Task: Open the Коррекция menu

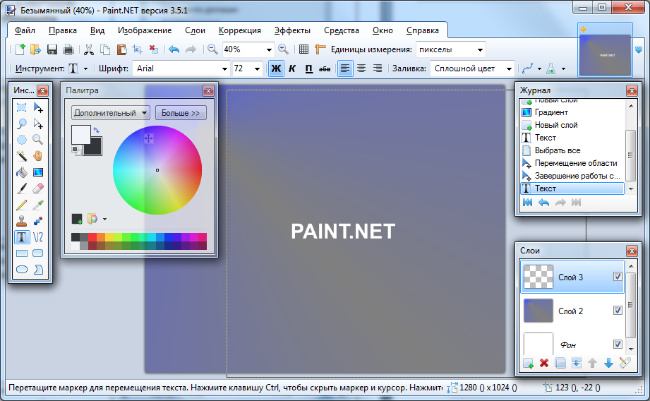Action: tap(240, 30)
